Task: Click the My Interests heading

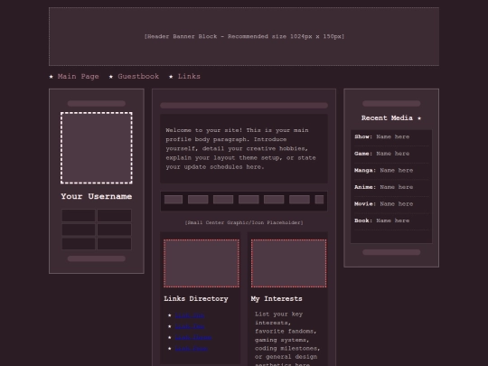Action: click(x=277, y=299)
